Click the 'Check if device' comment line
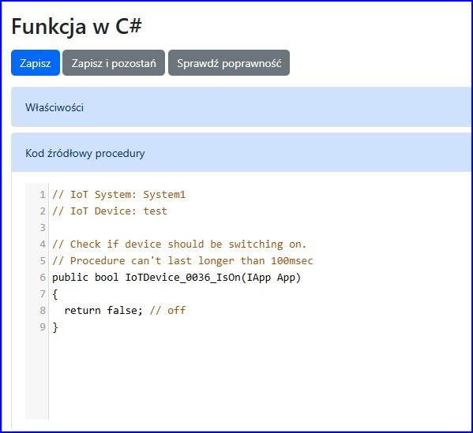Screen dimensions: 473x433 pyautogui.click(x=179, y=244)
